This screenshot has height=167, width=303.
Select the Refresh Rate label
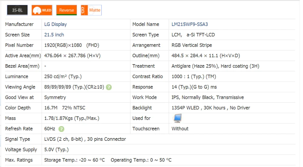pyautogui.click(x=19, y=129)
